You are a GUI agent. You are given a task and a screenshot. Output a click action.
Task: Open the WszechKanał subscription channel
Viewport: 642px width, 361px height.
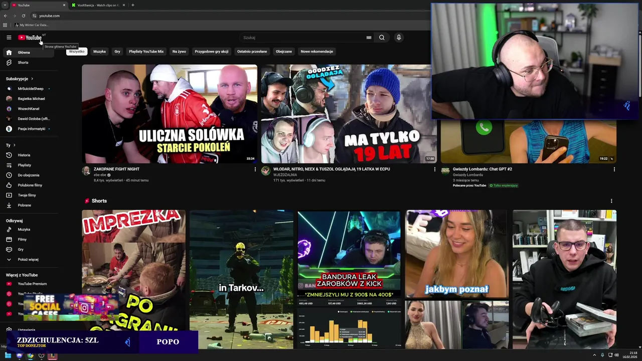click(x=29, y=109)
